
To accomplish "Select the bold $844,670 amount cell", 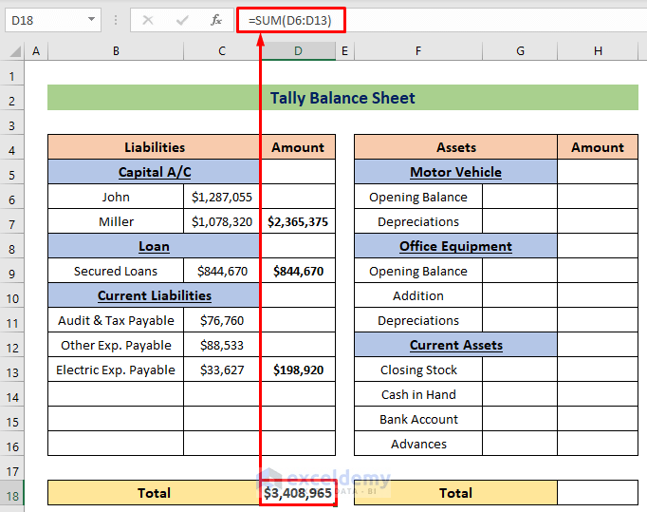I will pos(298,271).
